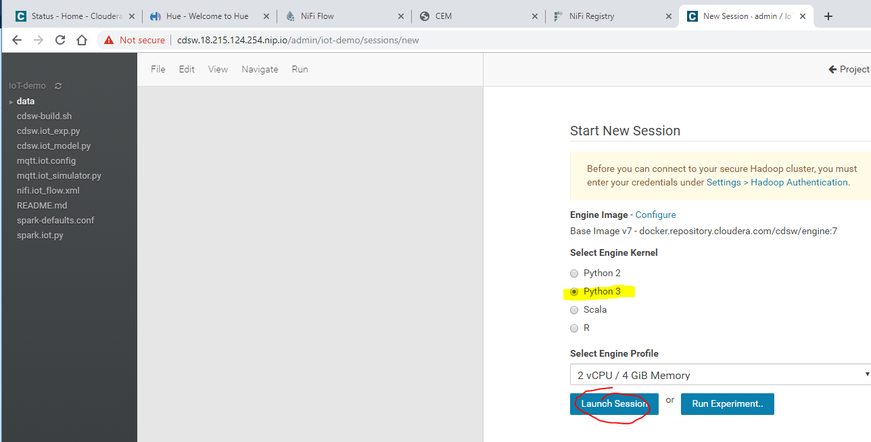This screenshot has height=442, width=871.
Task: Select the Python 2 kernel radio button
Action: (x=574, y=273)
